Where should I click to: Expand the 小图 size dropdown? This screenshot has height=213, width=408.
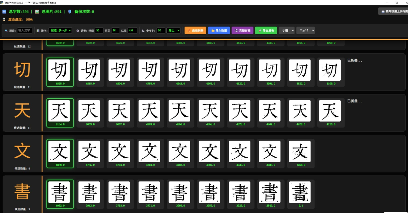pyautogui.click(x=286, y=30)
